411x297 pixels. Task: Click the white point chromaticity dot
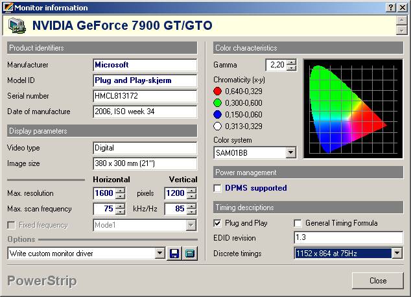[x=217, y=126]
